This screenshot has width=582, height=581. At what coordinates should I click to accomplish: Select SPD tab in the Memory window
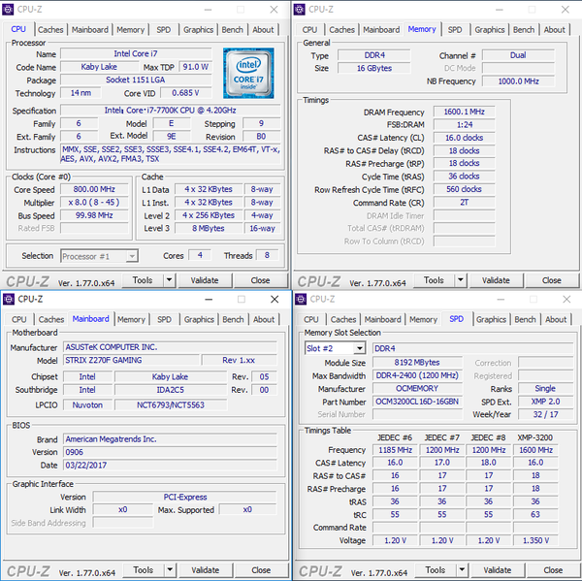[455, 30]
